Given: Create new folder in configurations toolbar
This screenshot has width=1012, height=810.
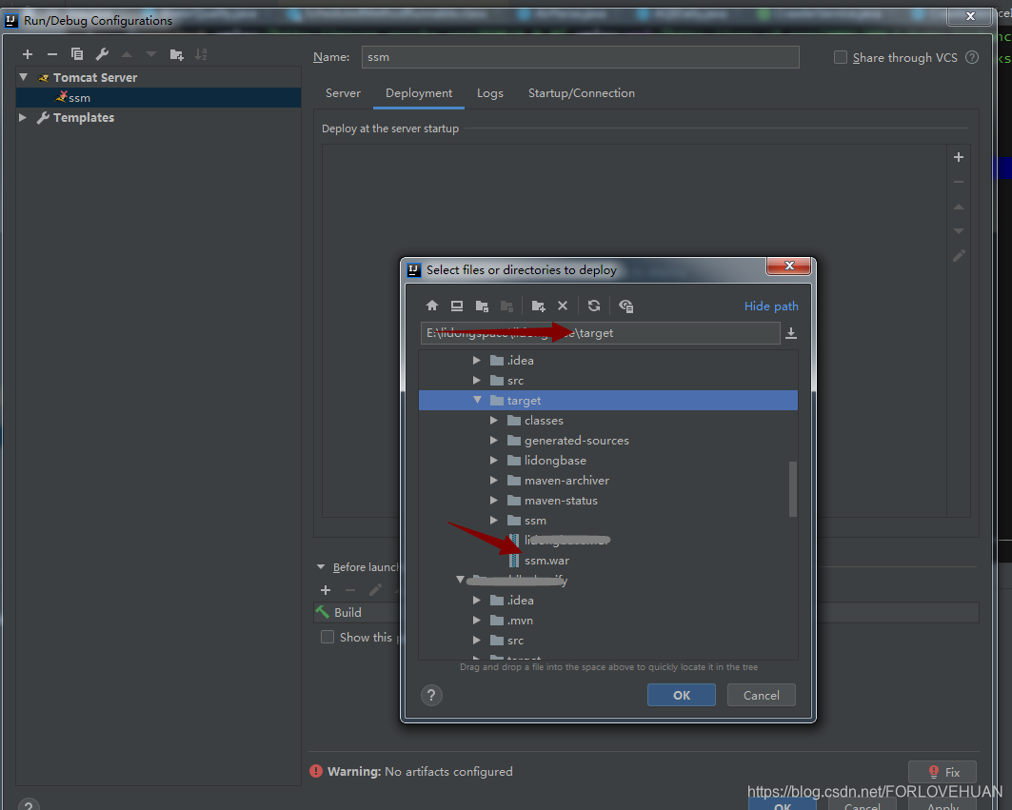Looking at the screenshot, I should (x=176, y=55).
